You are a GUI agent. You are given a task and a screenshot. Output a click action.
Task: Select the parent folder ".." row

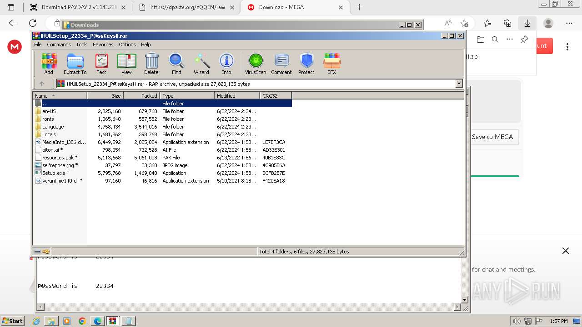click(x=162, y=104)
